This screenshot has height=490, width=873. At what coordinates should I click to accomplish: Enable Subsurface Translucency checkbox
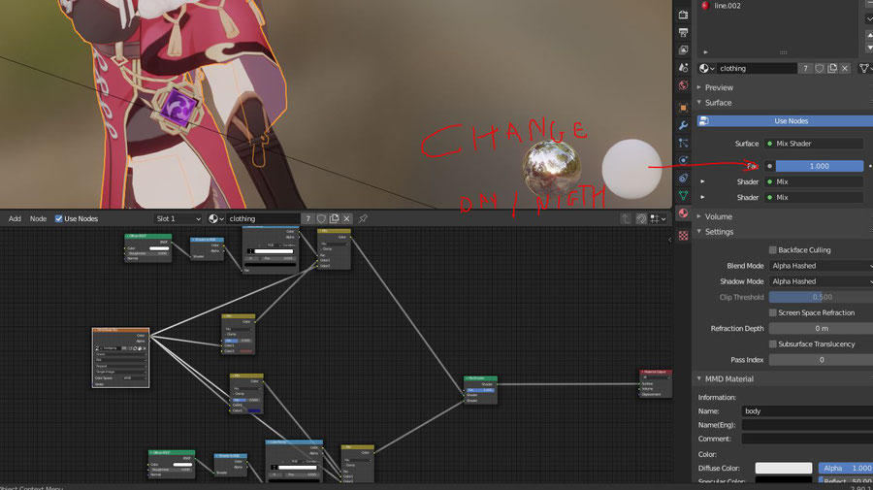[773, 344]
